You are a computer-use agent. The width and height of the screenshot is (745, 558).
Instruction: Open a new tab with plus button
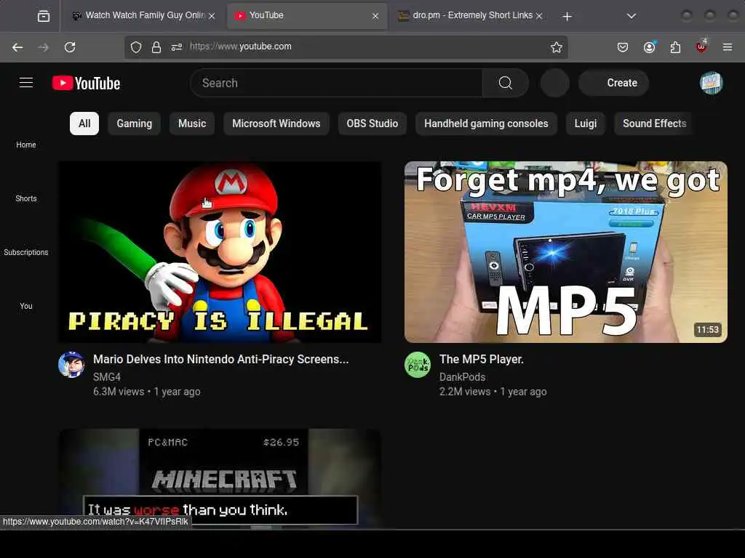[567, 16]
